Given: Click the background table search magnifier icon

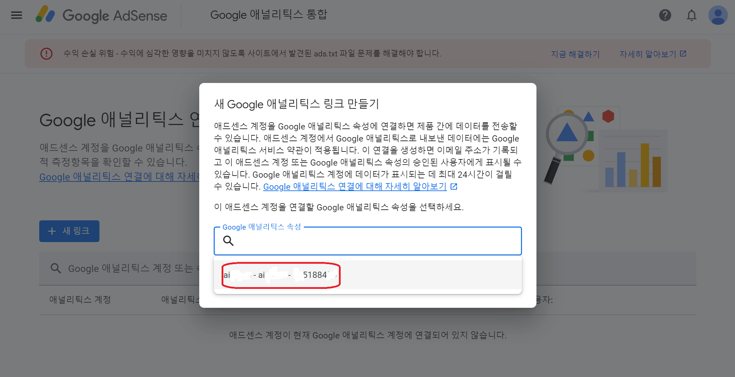Looking at the screenshot, I should (x=56, y=268).
